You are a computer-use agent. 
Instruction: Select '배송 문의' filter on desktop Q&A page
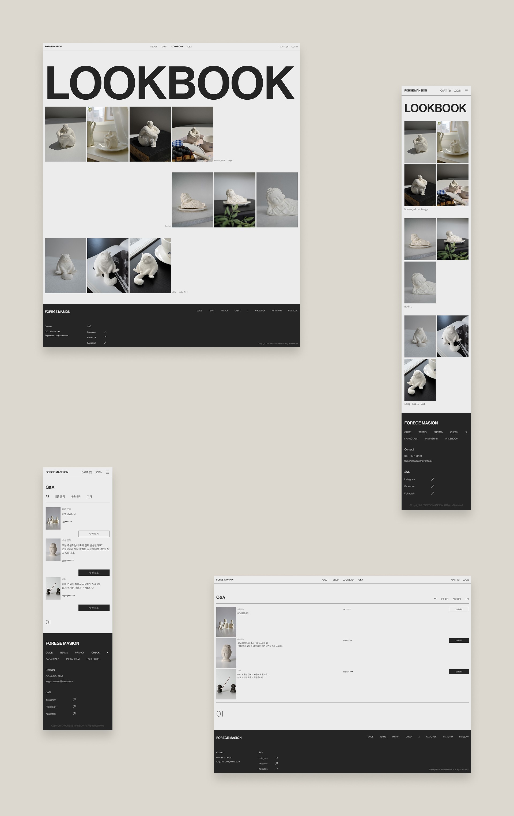tap(457, 599)
